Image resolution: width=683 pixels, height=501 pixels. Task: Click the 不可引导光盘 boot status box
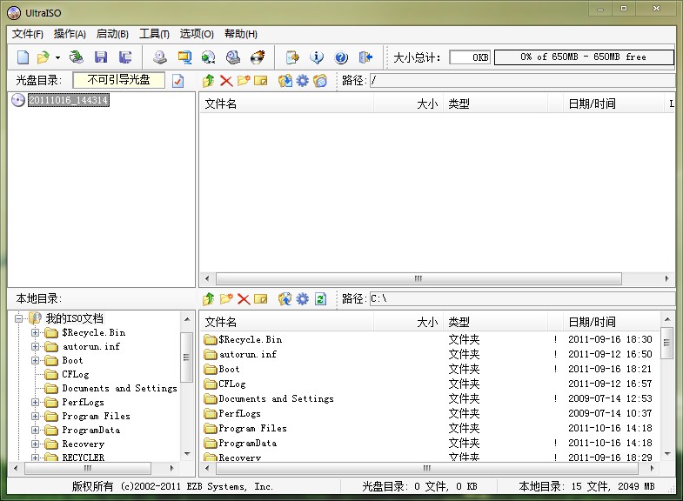click(118, 80)
